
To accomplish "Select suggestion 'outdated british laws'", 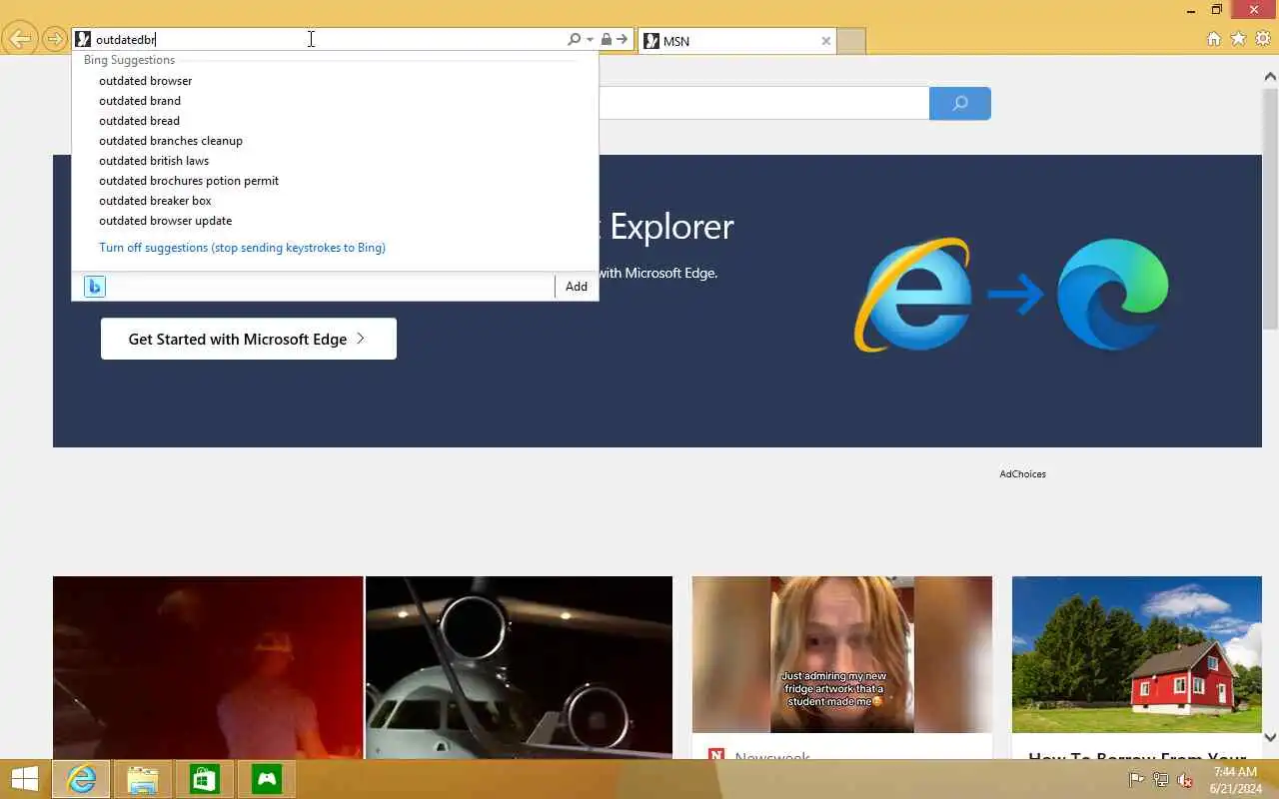I will click(335, 161).
